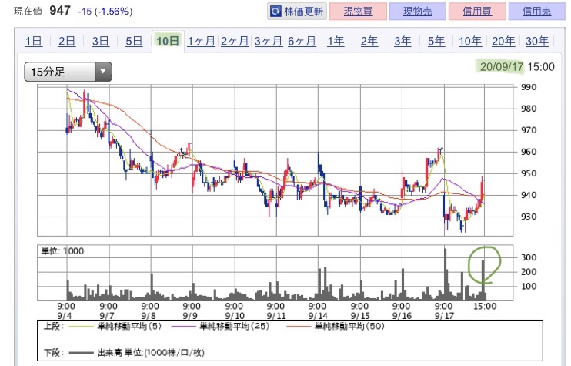The width and height of the screenshot is (571, 366).
Task: Switch to the 6ヶ月 chart tab
Action: click(302, 41)
